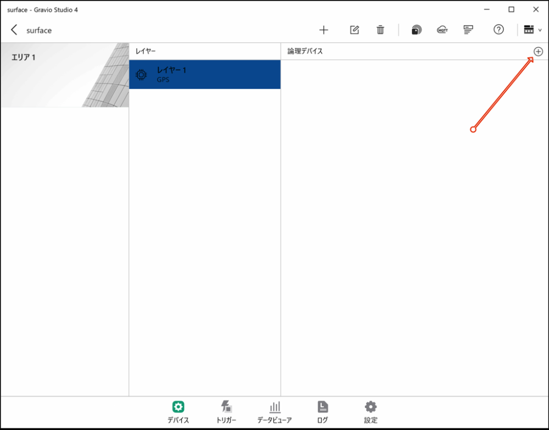Open the 設定 tab
This screenshot has height=430, width=549.
point(370,411)
